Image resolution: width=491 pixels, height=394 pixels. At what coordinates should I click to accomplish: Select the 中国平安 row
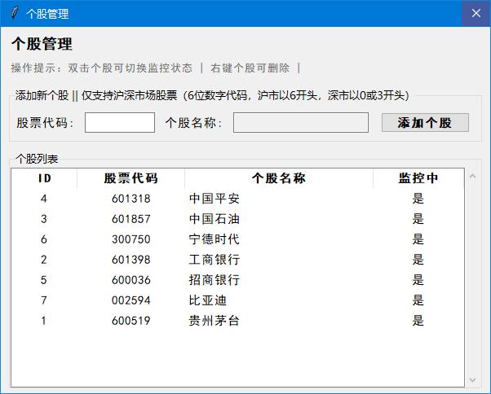pos(215,199)
